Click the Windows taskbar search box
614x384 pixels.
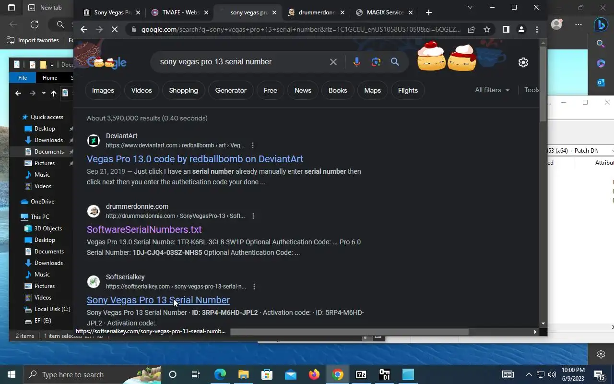pyautogui.click(x=93, y=374)
